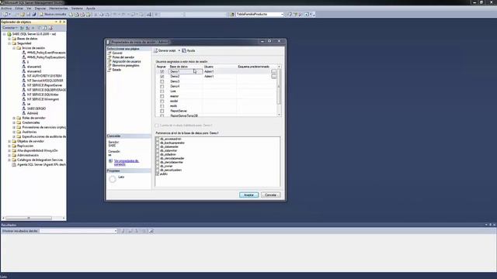The height and width of the screenshot is (279, 497).
Task: Check the Asignar checkbox for Demo3
Action: click(162, 81)
